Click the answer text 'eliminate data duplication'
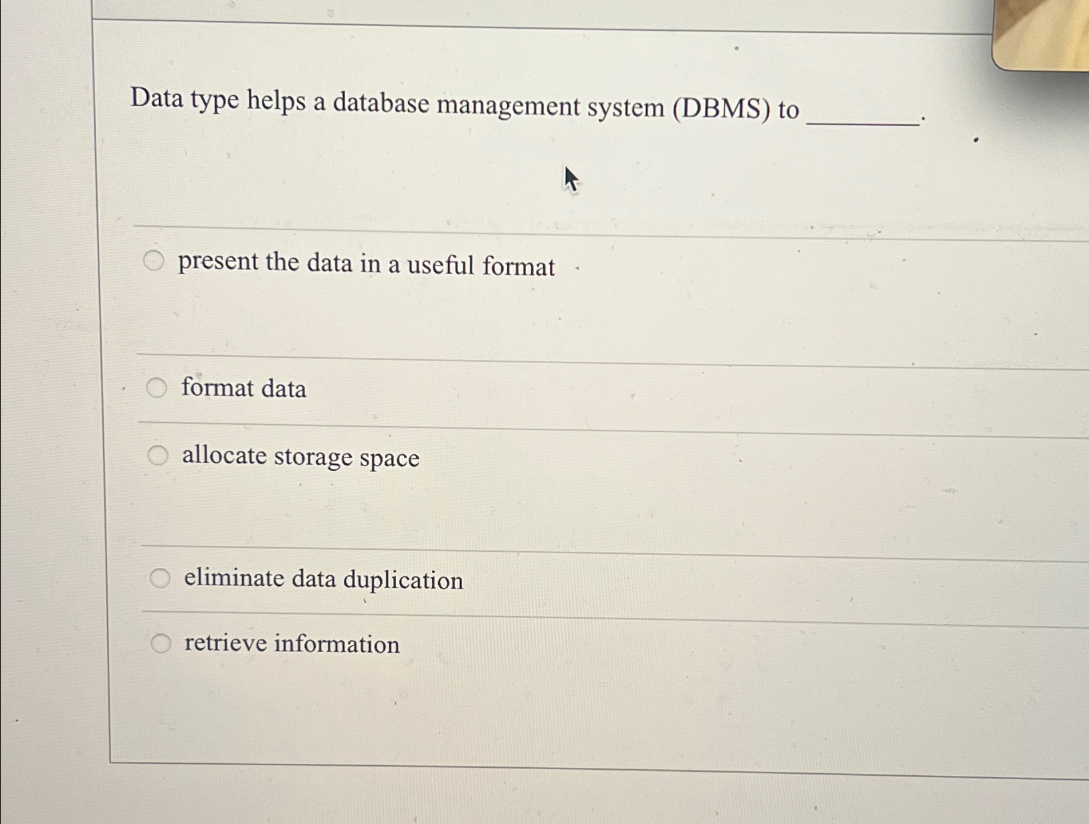 tap(322, 579)
